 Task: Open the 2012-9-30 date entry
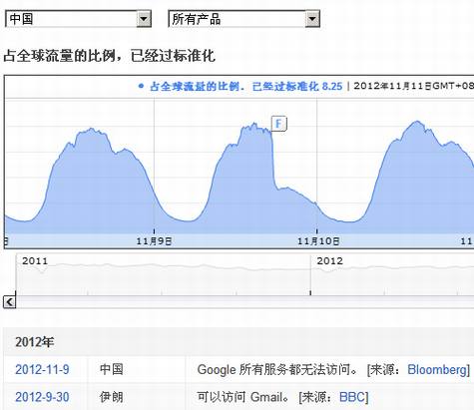[42, 397]
